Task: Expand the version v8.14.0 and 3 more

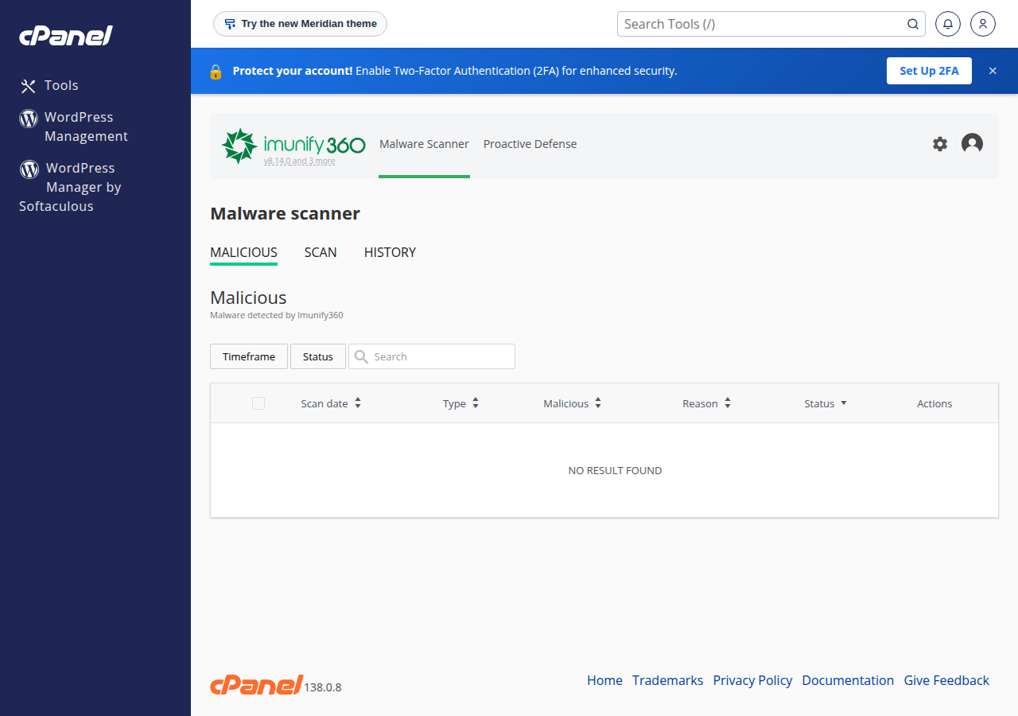Action: point(299,161)
